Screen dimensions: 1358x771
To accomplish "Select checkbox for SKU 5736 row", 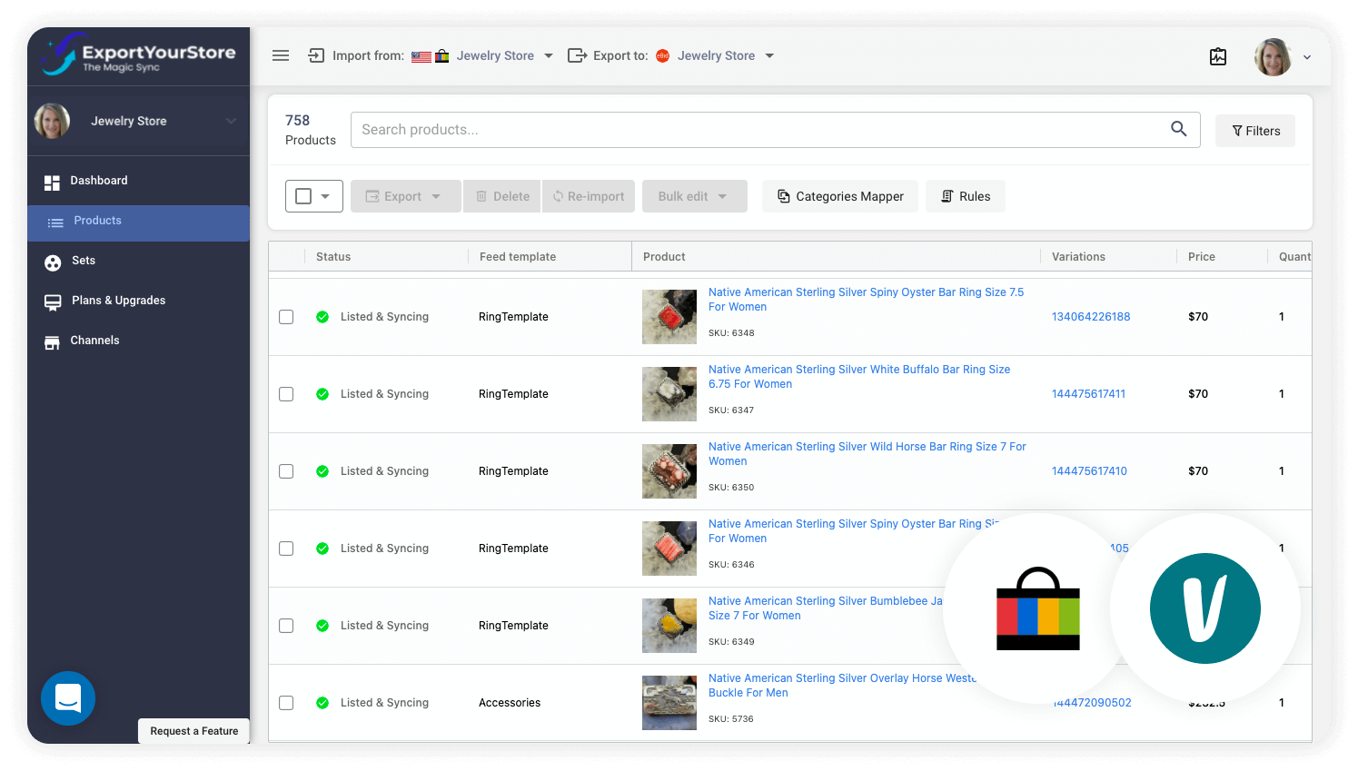I will click(286, 703).
